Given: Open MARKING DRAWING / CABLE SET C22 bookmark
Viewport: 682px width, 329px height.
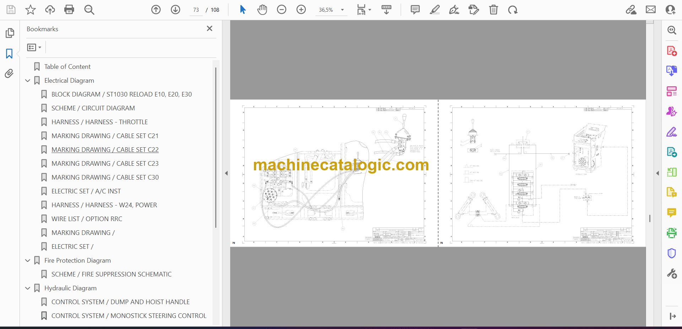Looking at the screenshot, I should (x=105, y=150).
